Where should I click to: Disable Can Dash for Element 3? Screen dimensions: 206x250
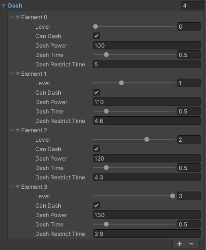(x=96, y=205)
